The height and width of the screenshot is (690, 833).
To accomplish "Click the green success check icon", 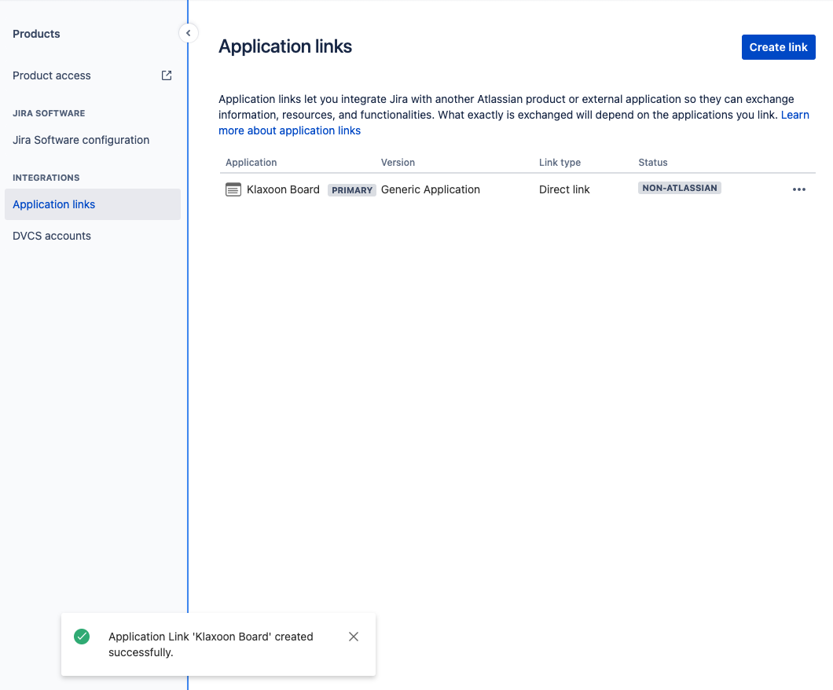I will coord(82,637).
